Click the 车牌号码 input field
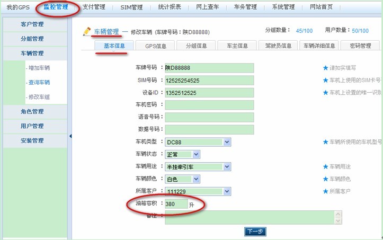Screen dimensions: 383x240 209,68
